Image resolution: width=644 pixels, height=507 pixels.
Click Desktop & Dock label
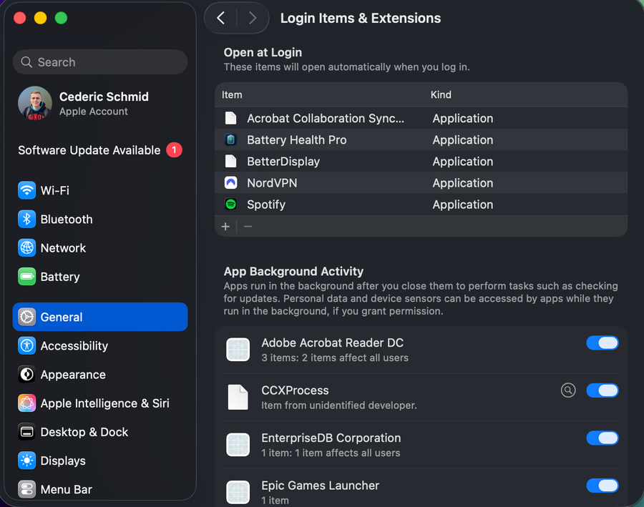[x=84, y=432]
